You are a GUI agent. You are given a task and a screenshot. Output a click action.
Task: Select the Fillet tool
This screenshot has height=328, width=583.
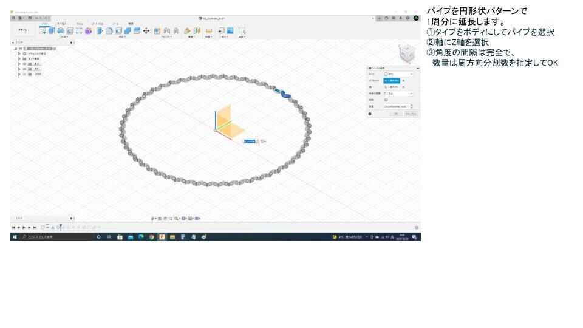coord(109,30)
